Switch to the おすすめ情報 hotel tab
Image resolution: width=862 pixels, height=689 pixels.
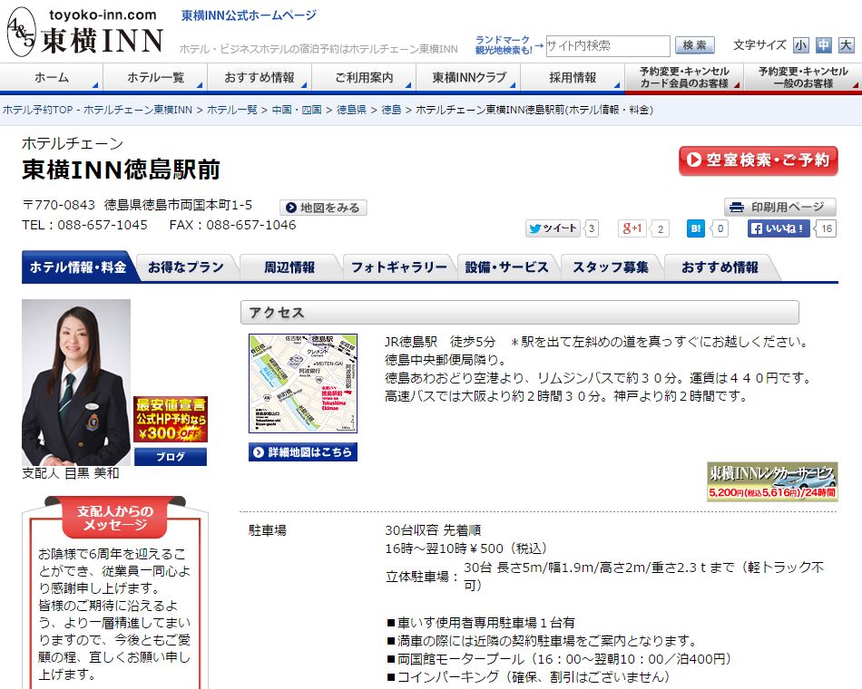coord(720,267)
